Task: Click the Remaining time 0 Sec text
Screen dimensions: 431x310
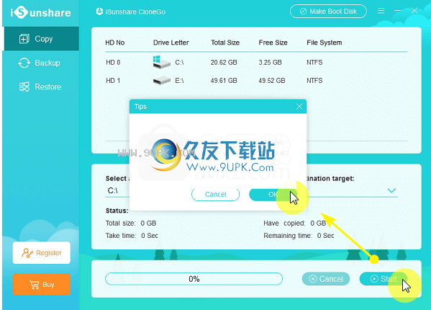Action: tap(299, 236)
